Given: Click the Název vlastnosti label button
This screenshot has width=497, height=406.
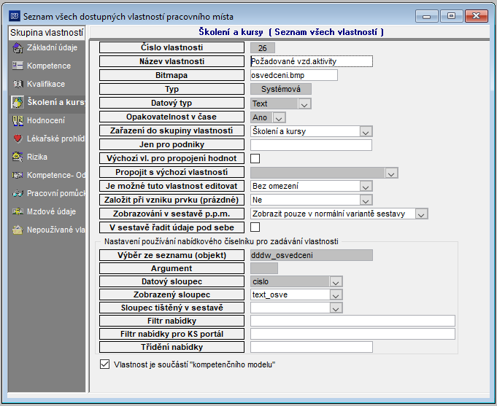Looking at the screenshot, I should (172, 61).
